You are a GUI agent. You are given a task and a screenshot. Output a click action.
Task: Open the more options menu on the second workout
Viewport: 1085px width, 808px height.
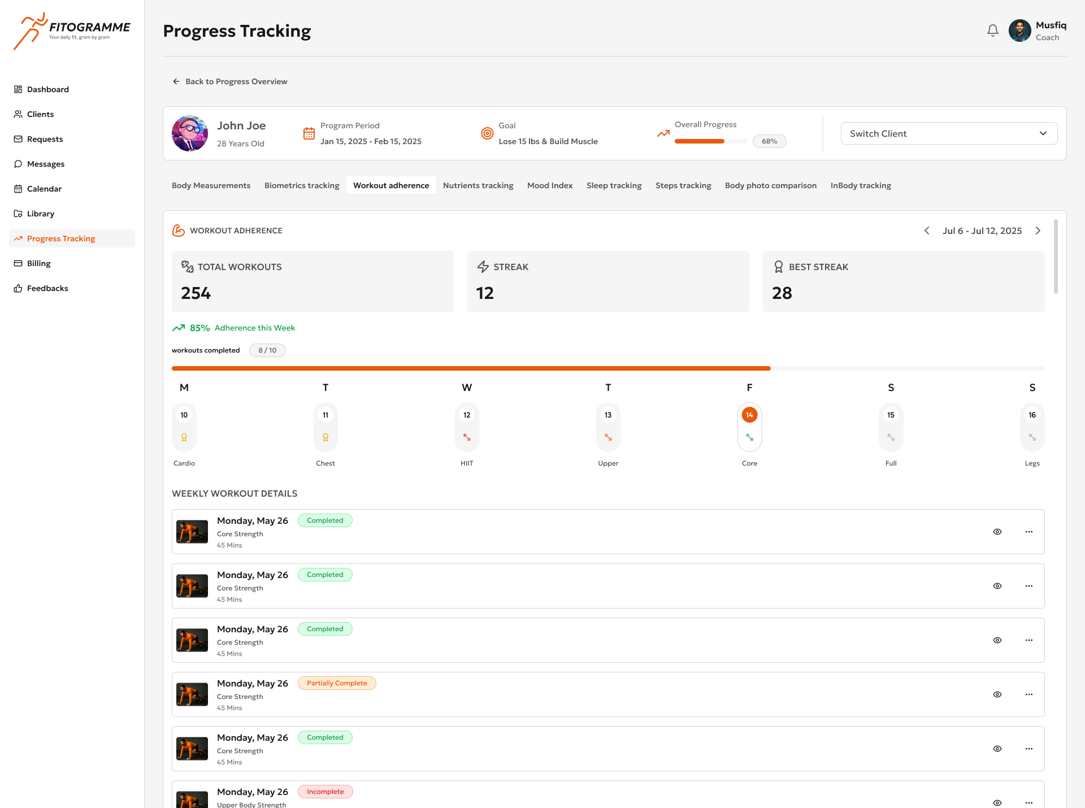(1028, 586)
